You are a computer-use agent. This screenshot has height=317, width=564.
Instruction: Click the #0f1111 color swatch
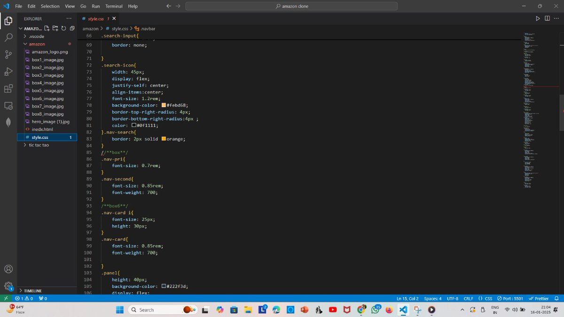[x=134, y=126]
